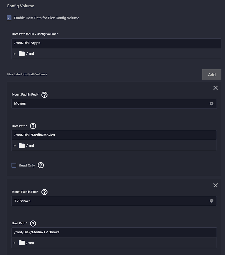
Task: Edit the /mnt/Disk/Media/Movies host path field
Action: click(114, 135)
